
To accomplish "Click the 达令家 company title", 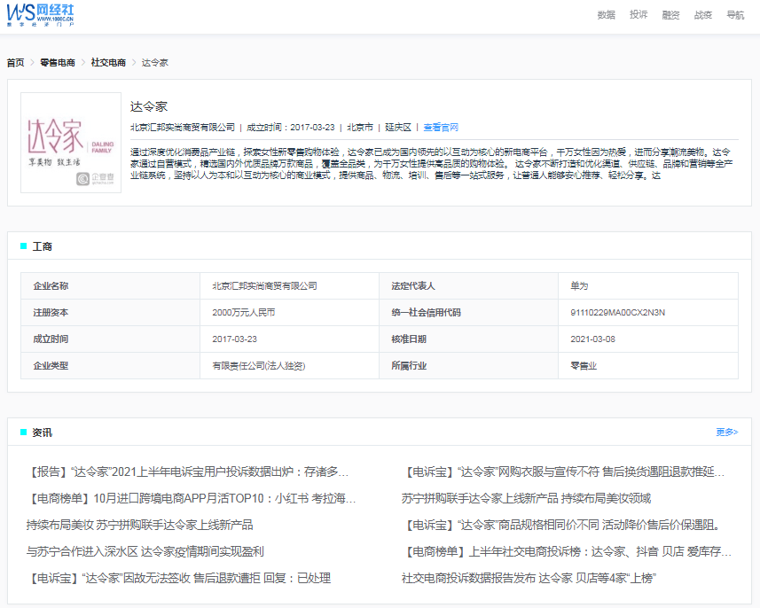I will click(149, 106).
